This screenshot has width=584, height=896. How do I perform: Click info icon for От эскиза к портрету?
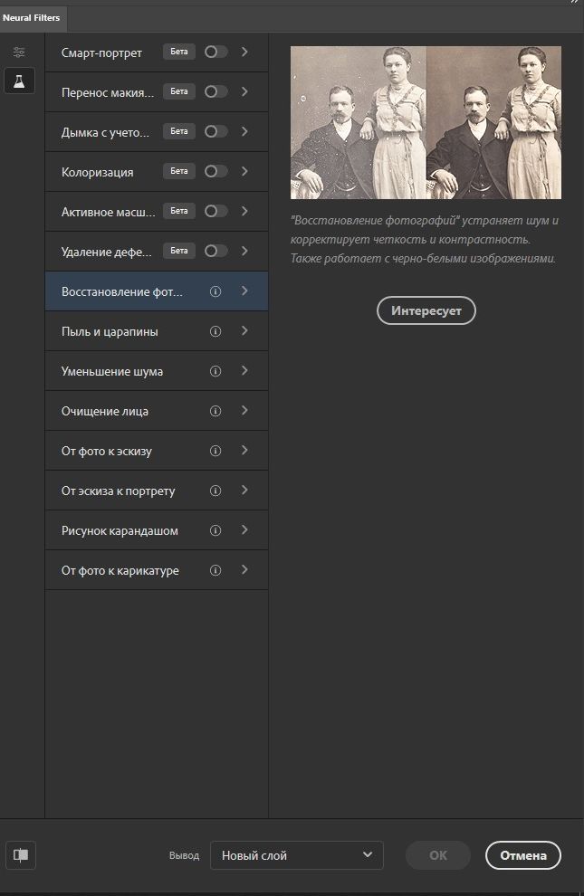click(x=215, y=491)
